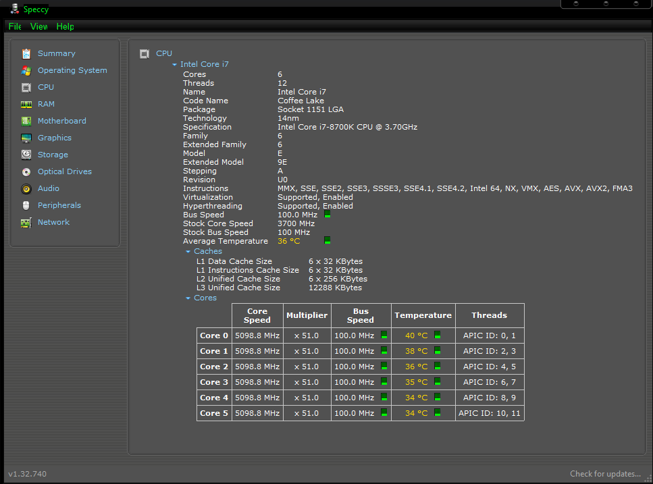Show the RAM section
Screen dimensions: 653x484
[x=46, y=104]
